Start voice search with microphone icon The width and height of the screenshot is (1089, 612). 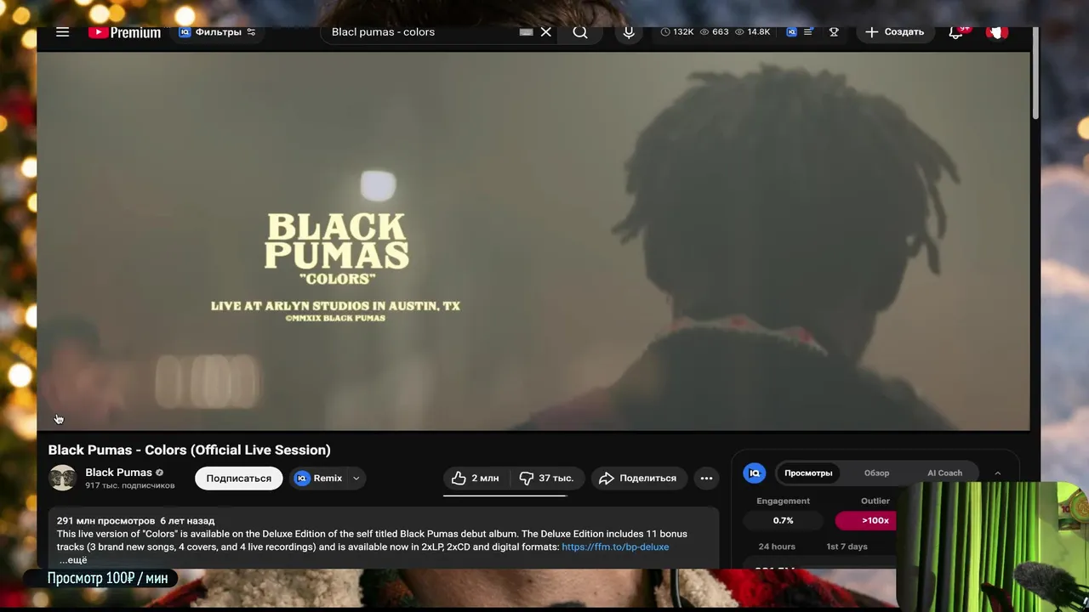point(629,32)
